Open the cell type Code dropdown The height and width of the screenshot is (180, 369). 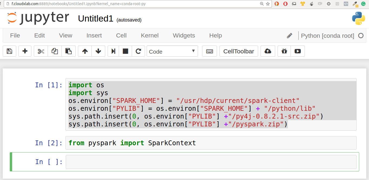172,51
